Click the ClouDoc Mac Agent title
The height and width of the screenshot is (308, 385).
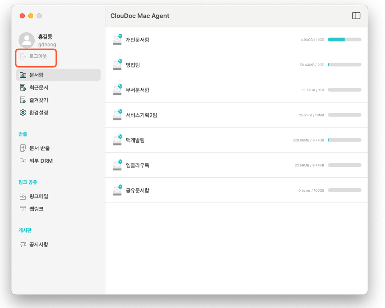140,16
